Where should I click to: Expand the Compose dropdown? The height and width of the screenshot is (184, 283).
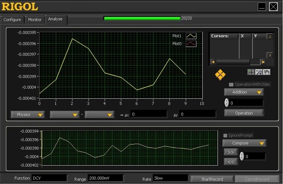(244, 143)
